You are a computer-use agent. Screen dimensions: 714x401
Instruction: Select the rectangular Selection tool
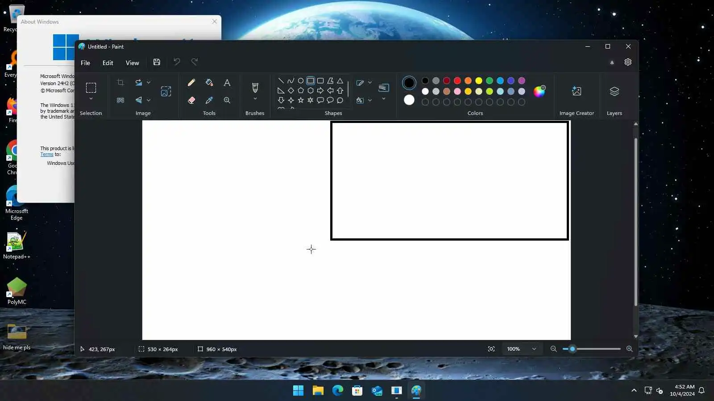[91, 87]
